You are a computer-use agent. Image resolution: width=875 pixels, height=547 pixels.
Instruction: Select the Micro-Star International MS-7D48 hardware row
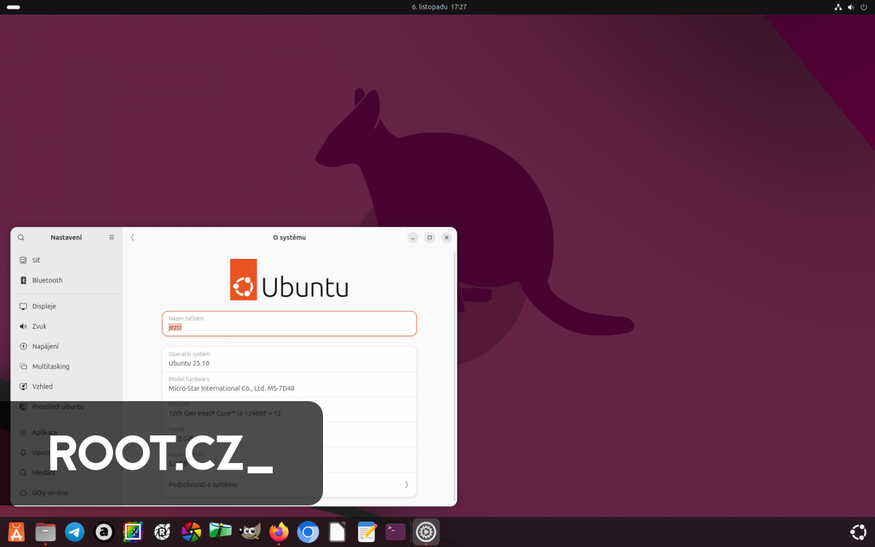[289, 384]
